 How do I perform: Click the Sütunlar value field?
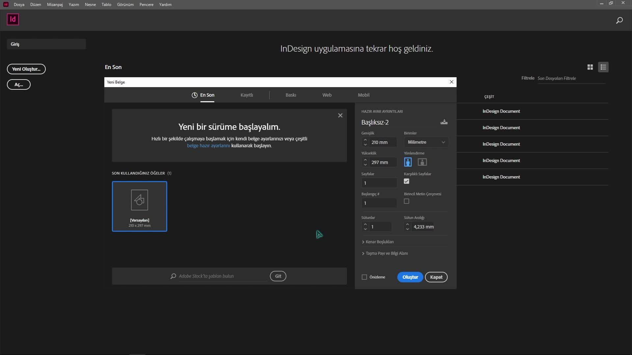[x=381, y=227]
